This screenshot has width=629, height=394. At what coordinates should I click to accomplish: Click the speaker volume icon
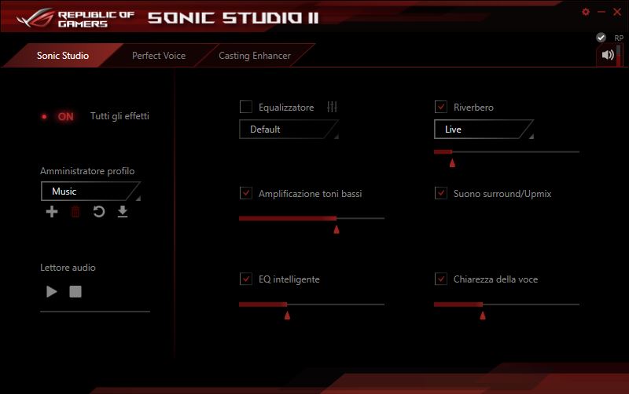pyautogui.click(x=607, y=55)
